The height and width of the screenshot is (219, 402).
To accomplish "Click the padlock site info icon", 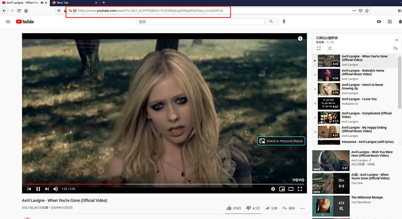I will [65, 11].
